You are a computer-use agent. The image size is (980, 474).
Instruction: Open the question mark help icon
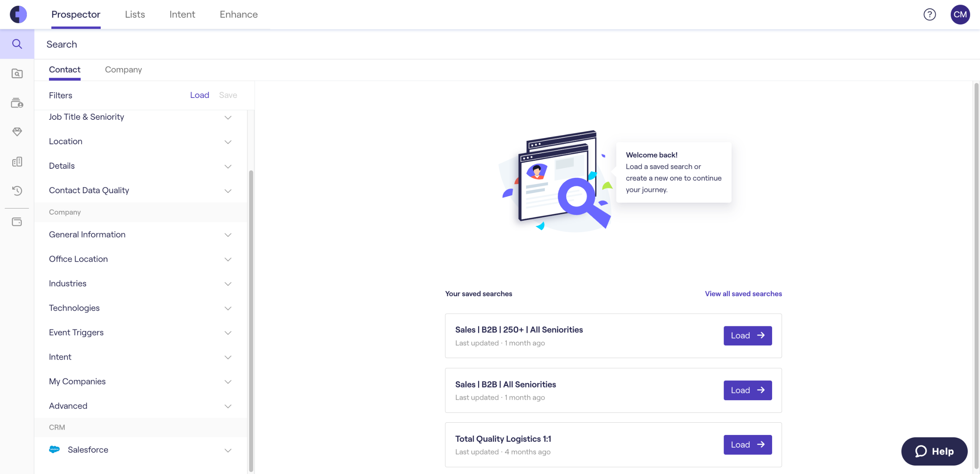pyautogui.click(x=929, y=15)
